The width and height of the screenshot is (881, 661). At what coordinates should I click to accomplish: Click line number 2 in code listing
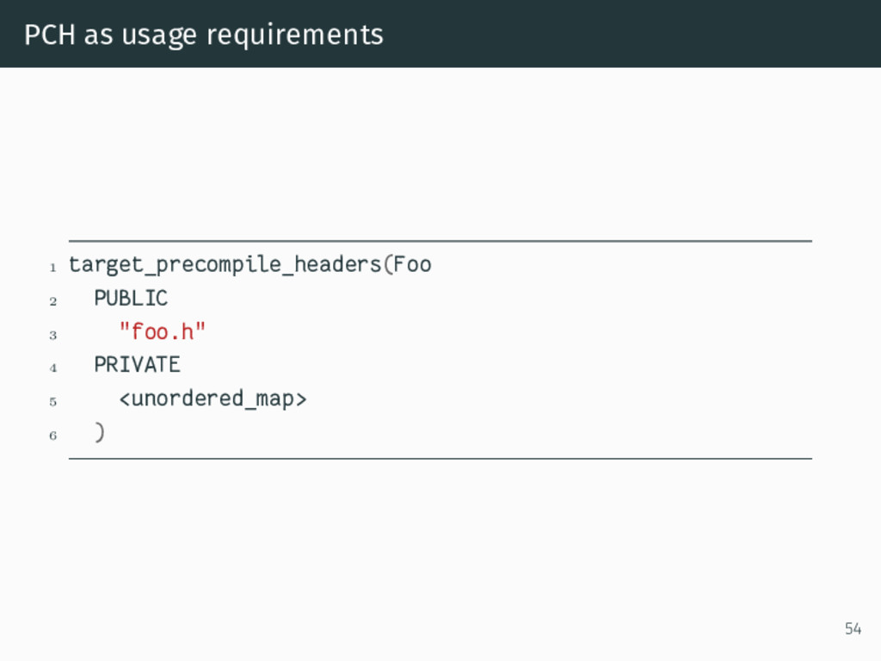52,301
